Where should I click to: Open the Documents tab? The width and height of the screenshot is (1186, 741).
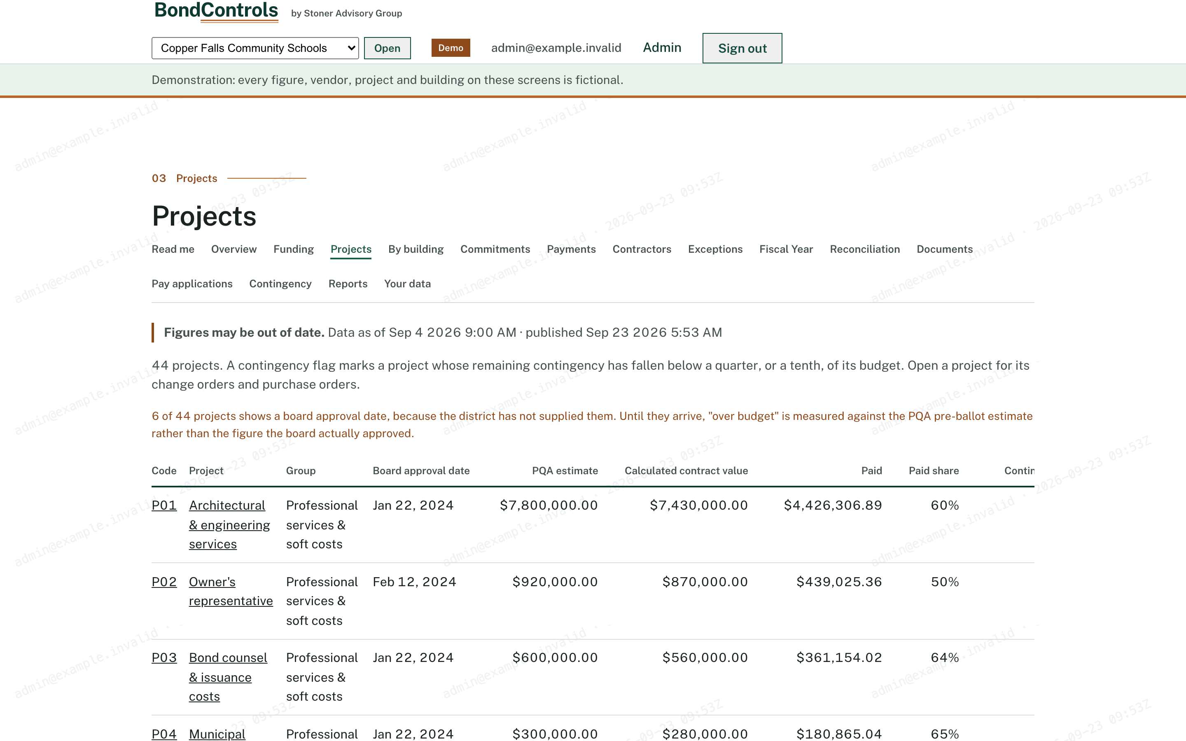click(x=944, y=249)
